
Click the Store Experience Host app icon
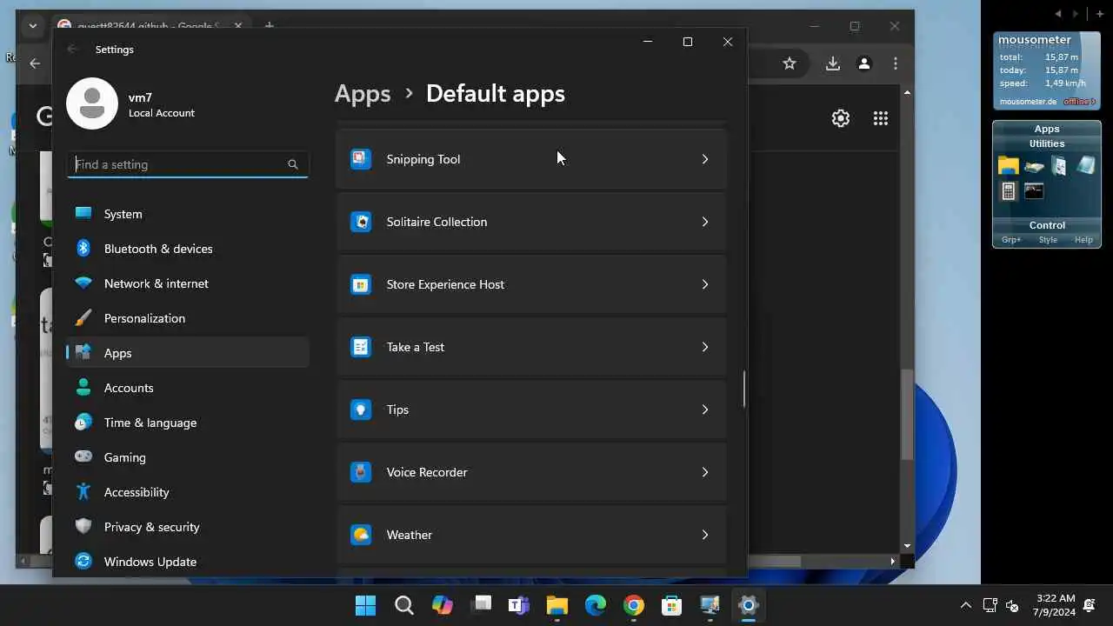361,284
